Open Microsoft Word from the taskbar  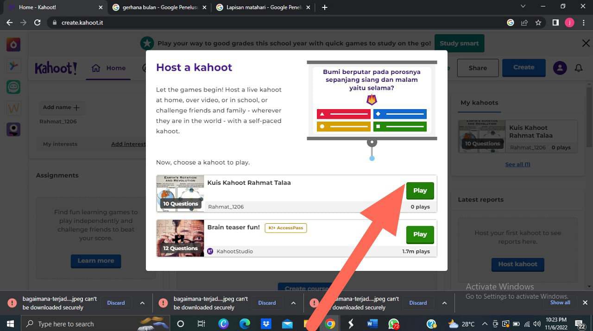372,324
